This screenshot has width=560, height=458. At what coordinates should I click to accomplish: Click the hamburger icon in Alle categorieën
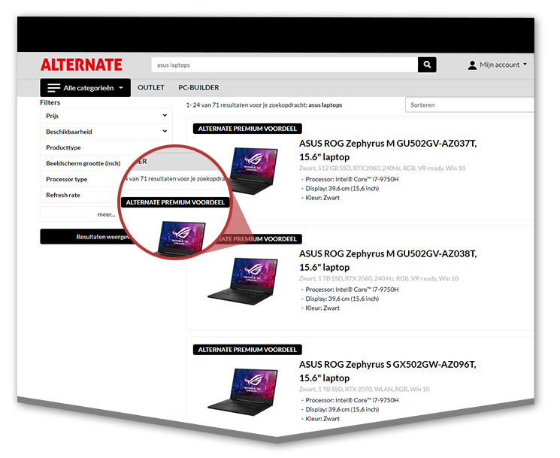click(54, 87)
